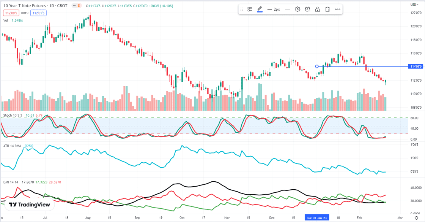This screenshot has width=425, height=222.
Task: Click the 1'00'0 ATR scale label
Action: (x=415, y=158)
